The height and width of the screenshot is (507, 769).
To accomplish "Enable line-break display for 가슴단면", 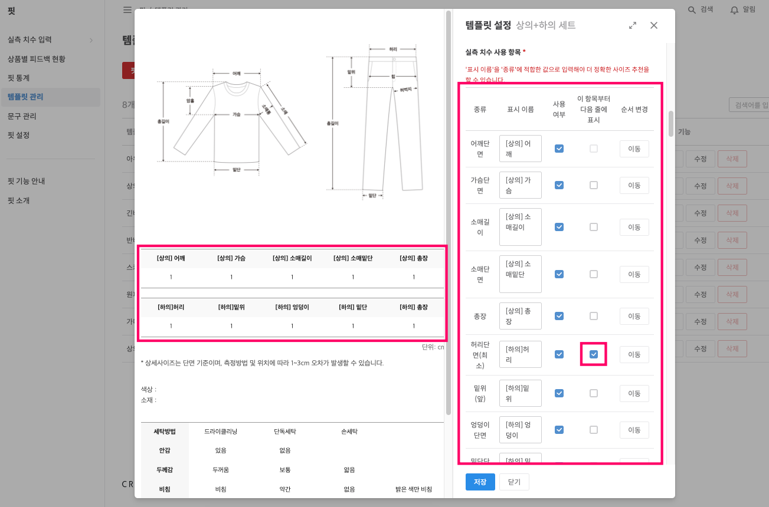I will pyautogui.click(x=593, y=185).
